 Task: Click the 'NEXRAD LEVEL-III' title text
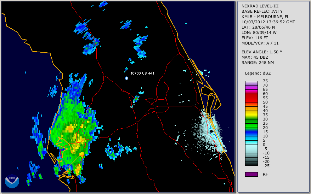pos(260,6)
